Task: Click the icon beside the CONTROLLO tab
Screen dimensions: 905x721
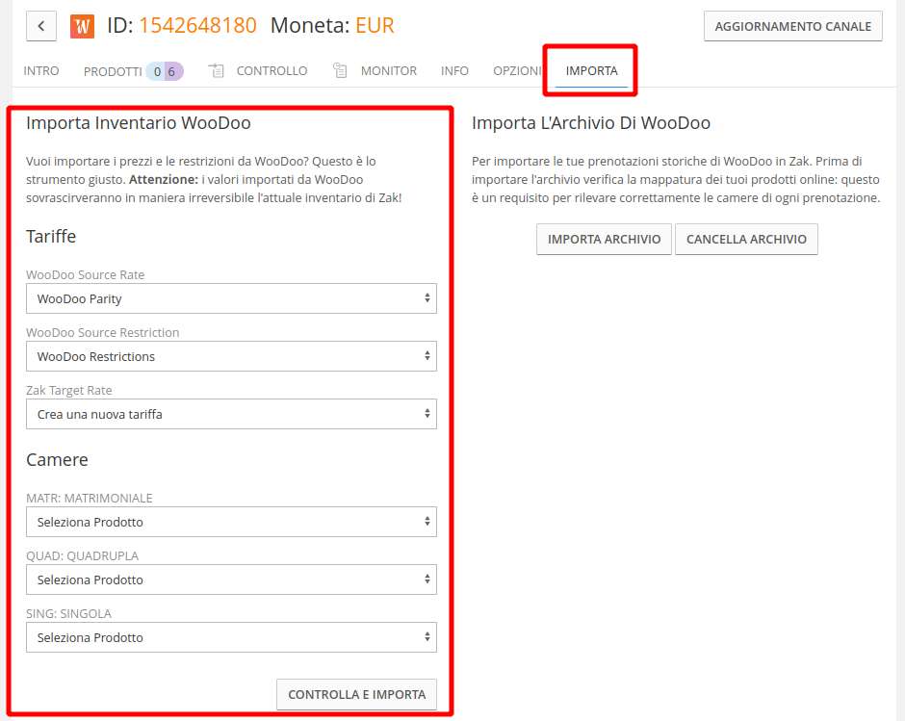Action: coord(216,70)
